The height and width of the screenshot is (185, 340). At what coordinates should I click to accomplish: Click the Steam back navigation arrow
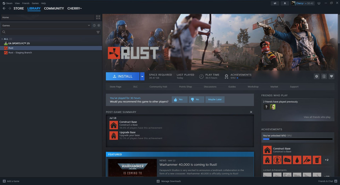coord(4,8)
